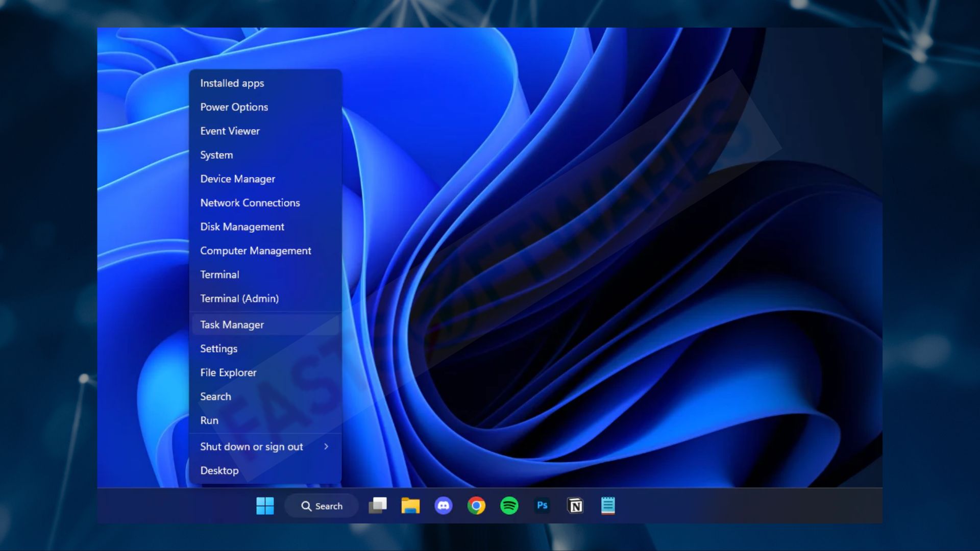Open Settings from the context menu
The width and height of the screenshot is (980, 551).
point(265,349)
